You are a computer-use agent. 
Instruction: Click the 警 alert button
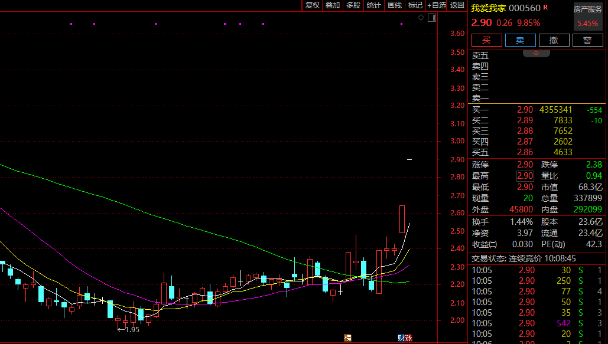point(587,40)
